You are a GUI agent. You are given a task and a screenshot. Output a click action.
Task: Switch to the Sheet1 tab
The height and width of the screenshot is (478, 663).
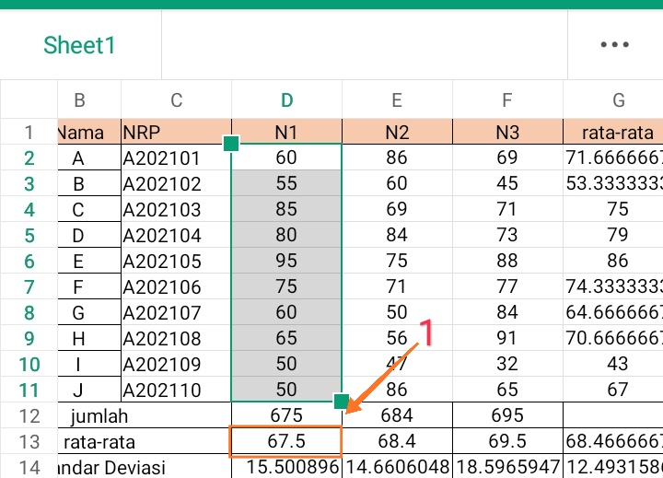tap(80, 45)
